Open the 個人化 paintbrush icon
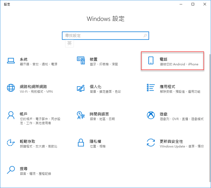The height and width of the screenshot is (188, 211). point(81,88)
